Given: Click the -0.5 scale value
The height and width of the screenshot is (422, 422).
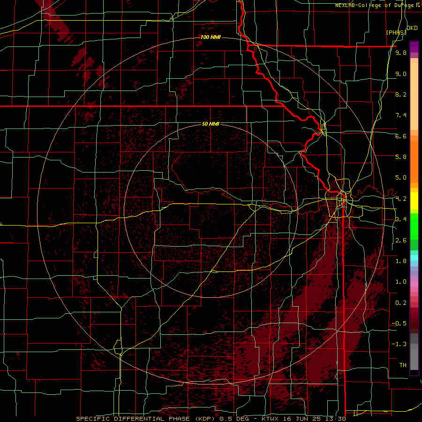Looking at the screenshot, I should [399, 324].
